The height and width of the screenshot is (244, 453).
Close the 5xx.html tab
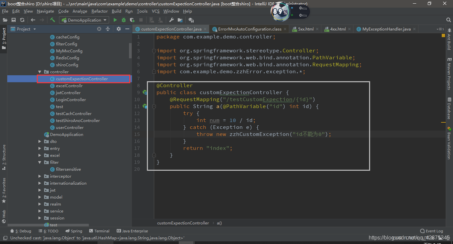317,29
